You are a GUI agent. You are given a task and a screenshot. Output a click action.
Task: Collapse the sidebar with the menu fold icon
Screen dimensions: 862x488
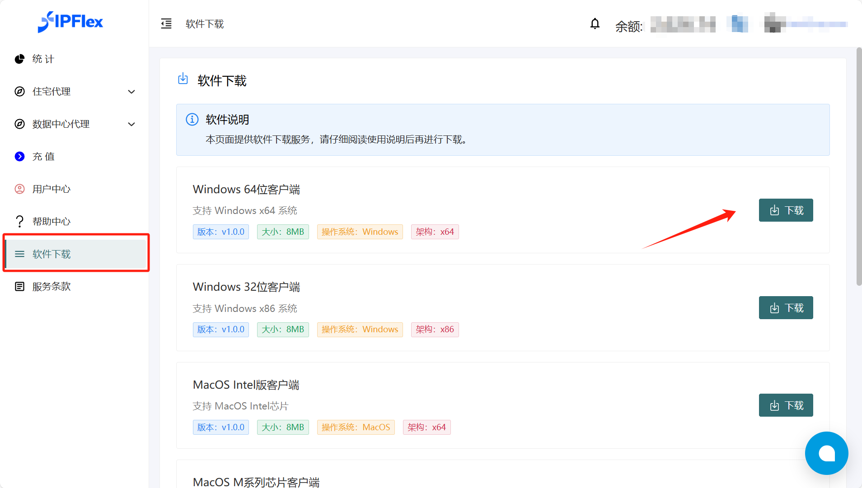(166, 24)
